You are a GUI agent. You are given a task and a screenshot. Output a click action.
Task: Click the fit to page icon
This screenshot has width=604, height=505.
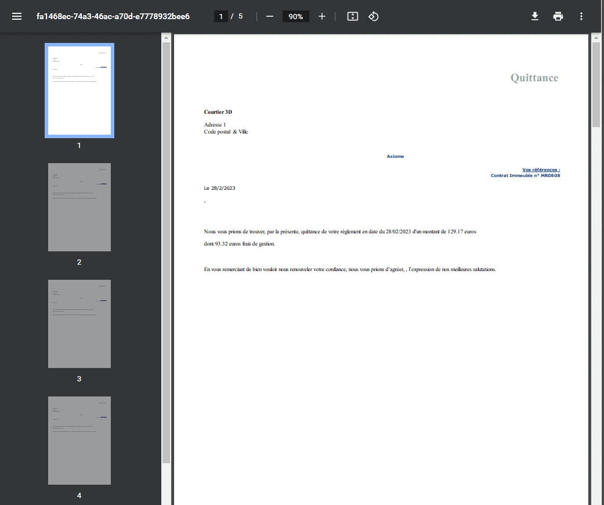(x=353, y=16)
